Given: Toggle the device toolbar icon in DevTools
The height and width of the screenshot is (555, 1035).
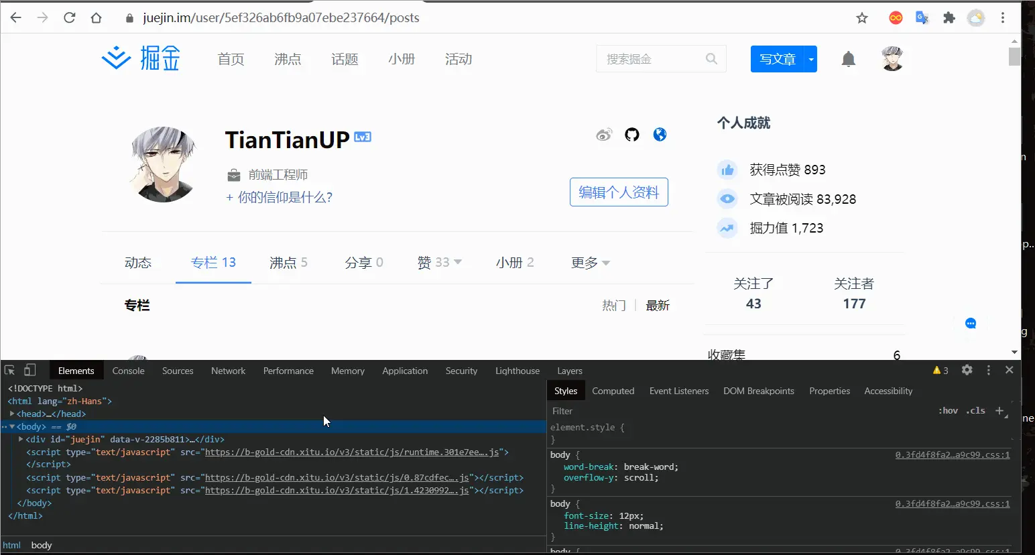Looking at the screenshot, I should coord(29,370).
